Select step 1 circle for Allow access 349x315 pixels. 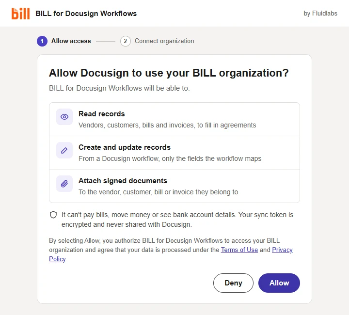(x=42, y=41)
